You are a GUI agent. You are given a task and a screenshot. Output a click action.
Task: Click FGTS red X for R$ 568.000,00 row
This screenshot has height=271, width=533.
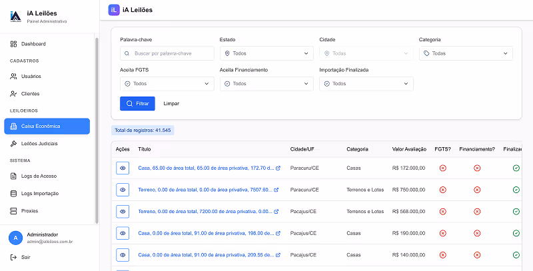click(x=442, y=212)
